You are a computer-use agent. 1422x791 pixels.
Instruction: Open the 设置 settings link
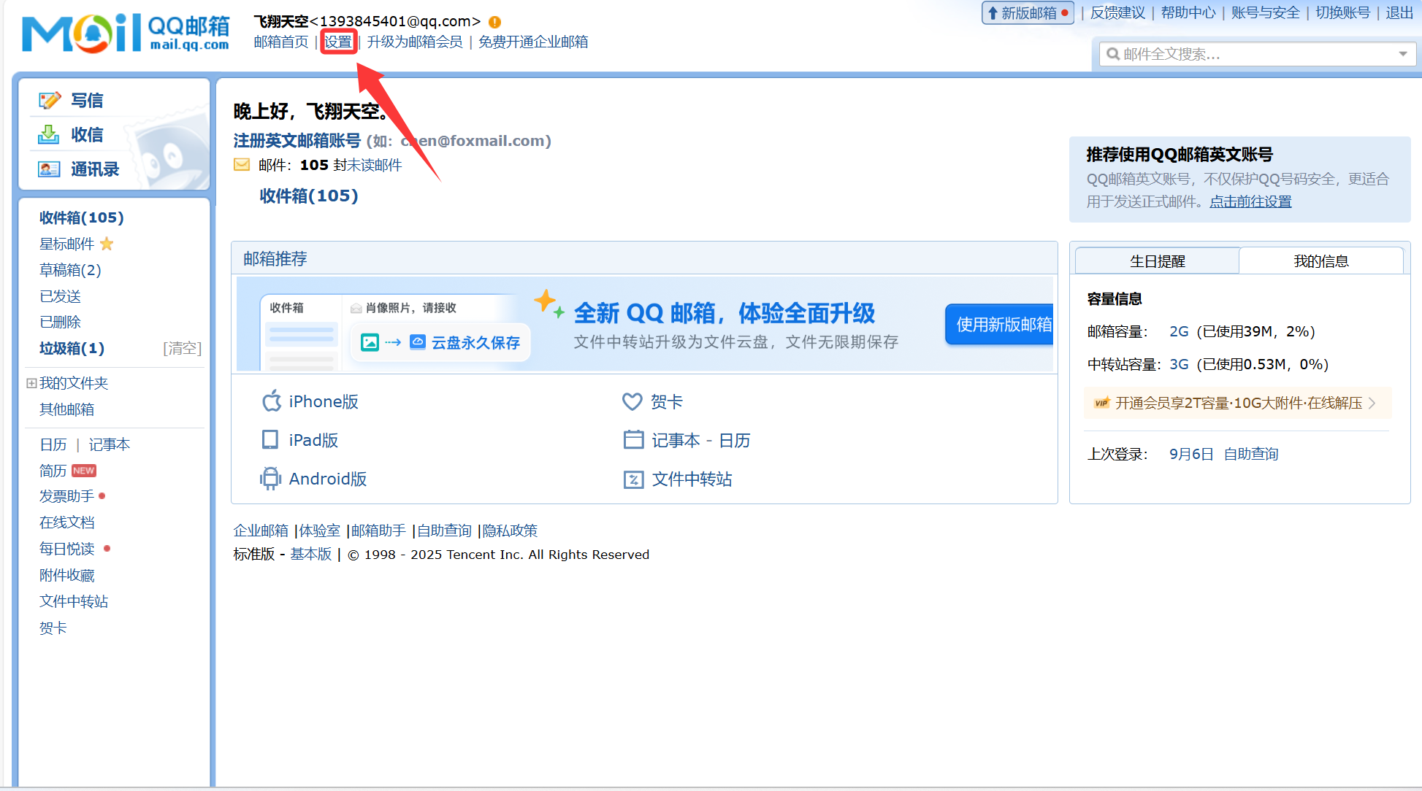tap(338, 42)
